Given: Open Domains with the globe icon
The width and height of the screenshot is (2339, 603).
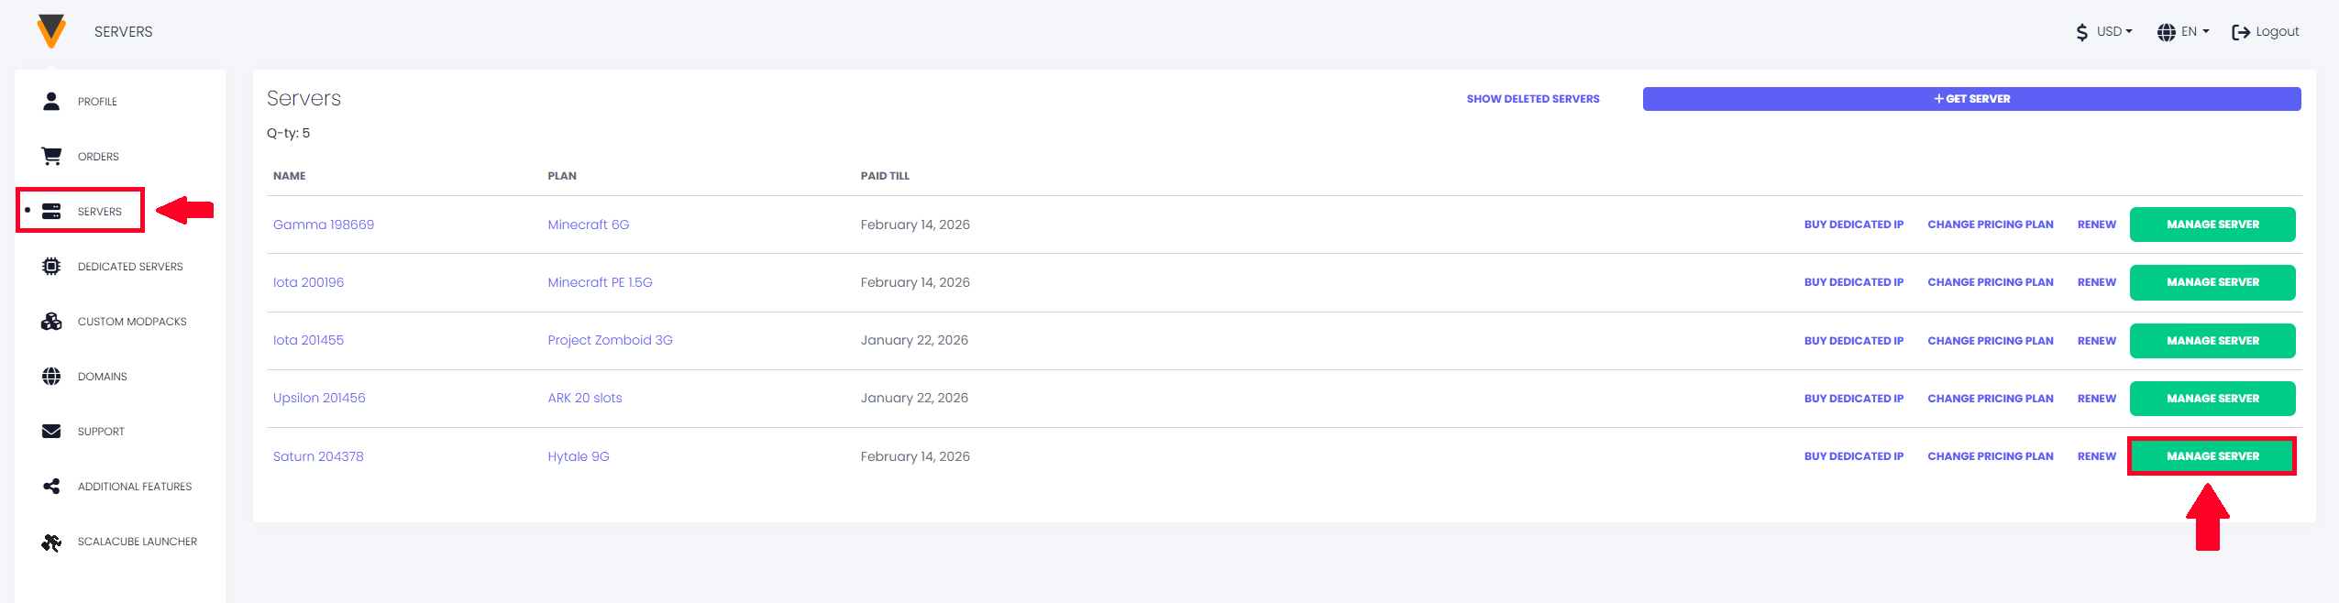Looking at the screenshot, I should click(x=52, y=376).
